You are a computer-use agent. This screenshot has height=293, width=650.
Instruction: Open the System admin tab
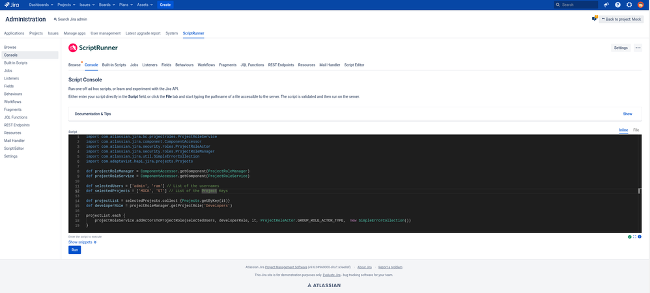click(172, 33)
